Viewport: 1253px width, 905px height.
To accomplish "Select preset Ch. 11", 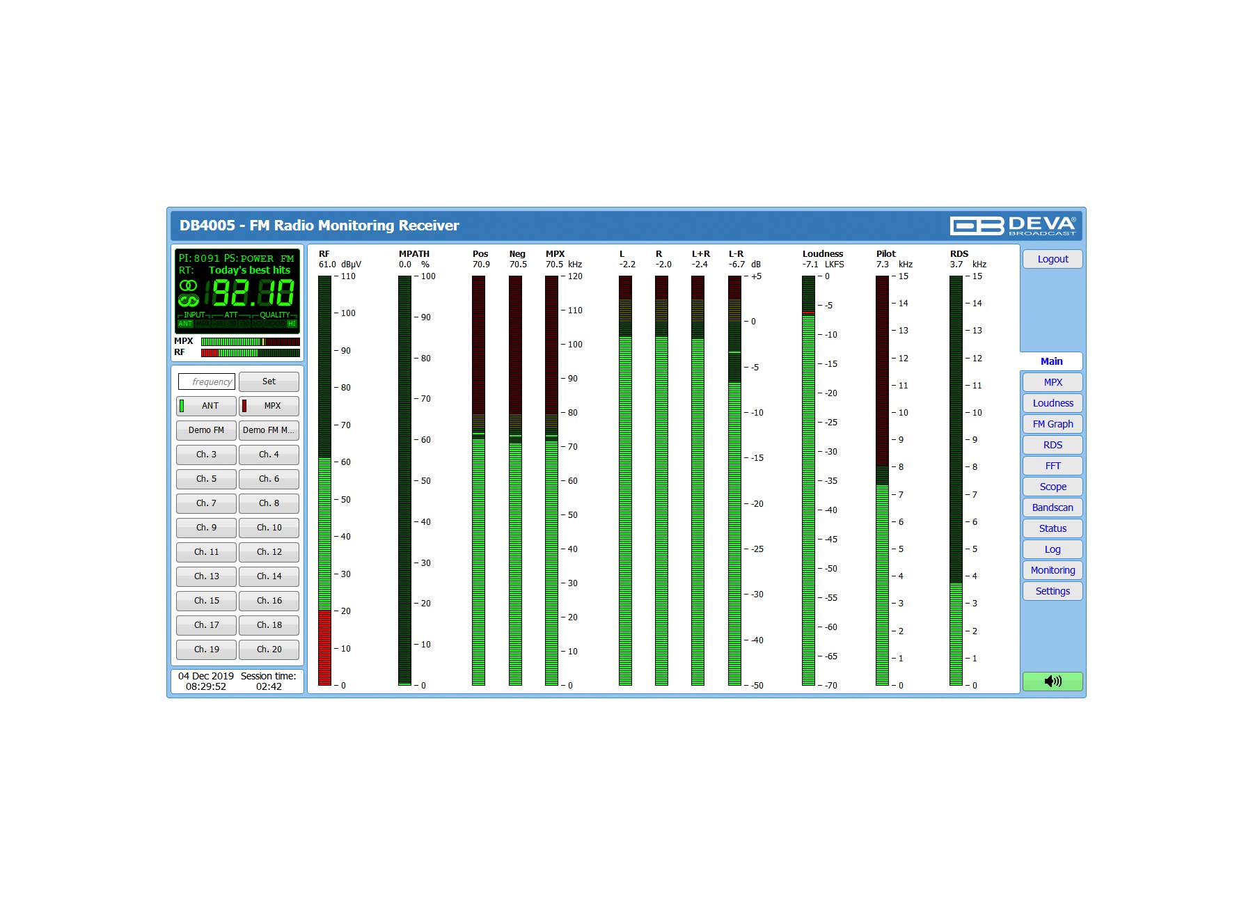I will pyautogui.click(x=206, y=552).
